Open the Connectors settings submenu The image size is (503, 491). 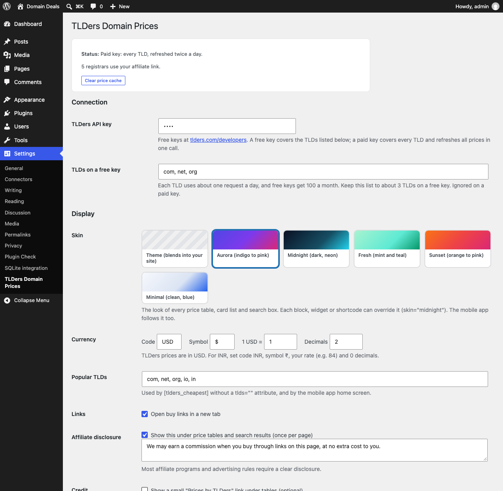(x=18, y=179)
